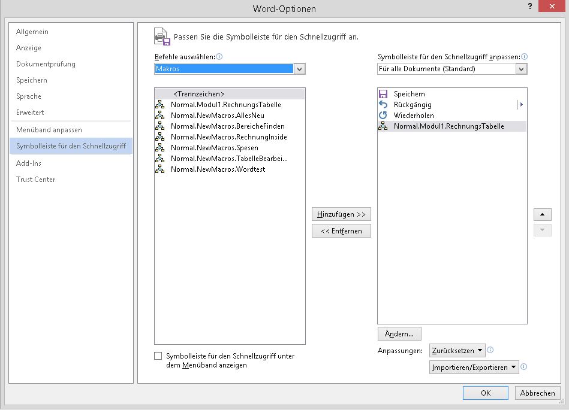Screen dimensions: 569x410
Task: Cancel with the Abbrechen button
Action: coord(537,393)
